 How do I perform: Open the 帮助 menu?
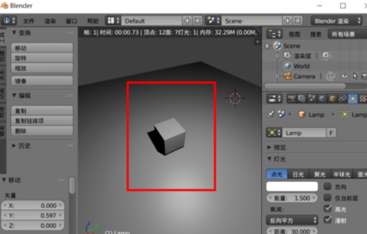(93, 21)
